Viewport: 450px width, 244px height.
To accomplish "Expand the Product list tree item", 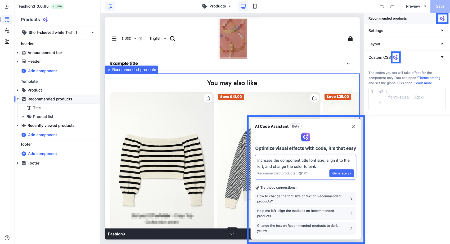I will 23,117.
